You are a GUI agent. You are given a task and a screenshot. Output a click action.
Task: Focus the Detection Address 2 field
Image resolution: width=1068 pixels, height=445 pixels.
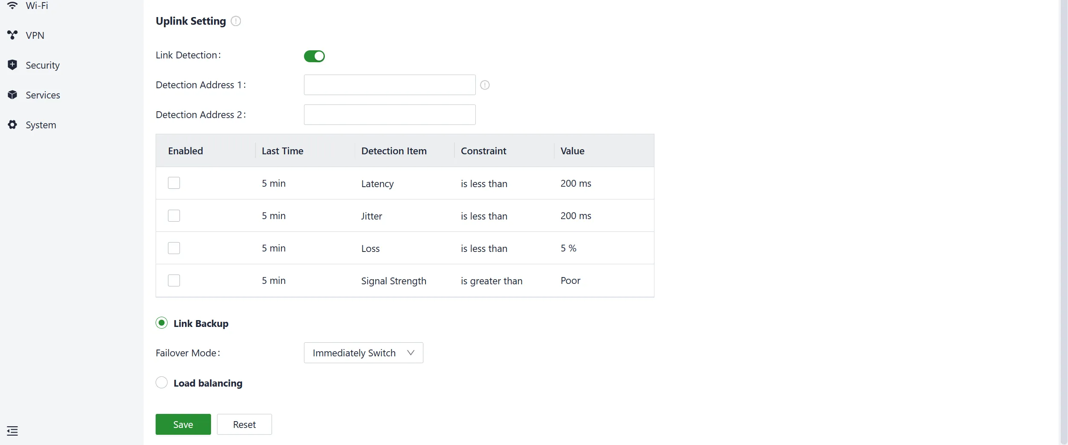tap(390, 115)
